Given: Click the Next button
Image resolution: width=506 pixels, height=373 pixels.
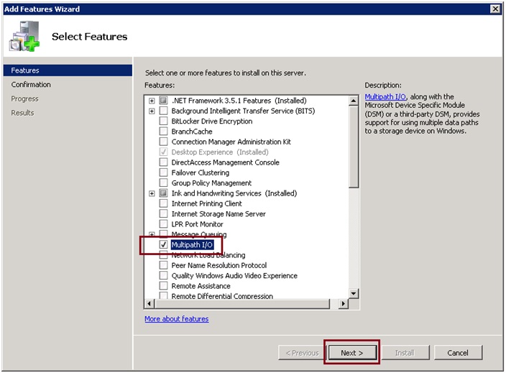Looking at the screenshot, I should coord(352,353).
